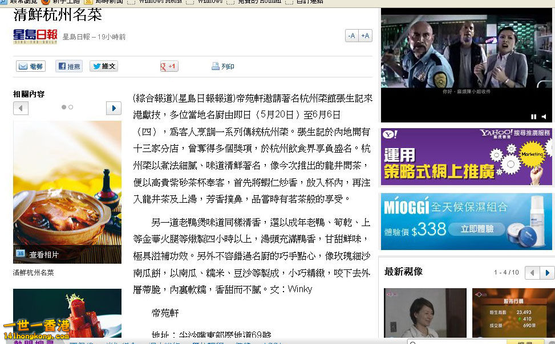
Task: Mute the video ad speaker icon
Action: click(x=544, y=117)
